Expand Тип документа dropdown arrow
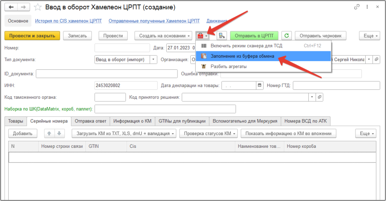The width and height of the screenshot is (386, 201). (153, 59)
